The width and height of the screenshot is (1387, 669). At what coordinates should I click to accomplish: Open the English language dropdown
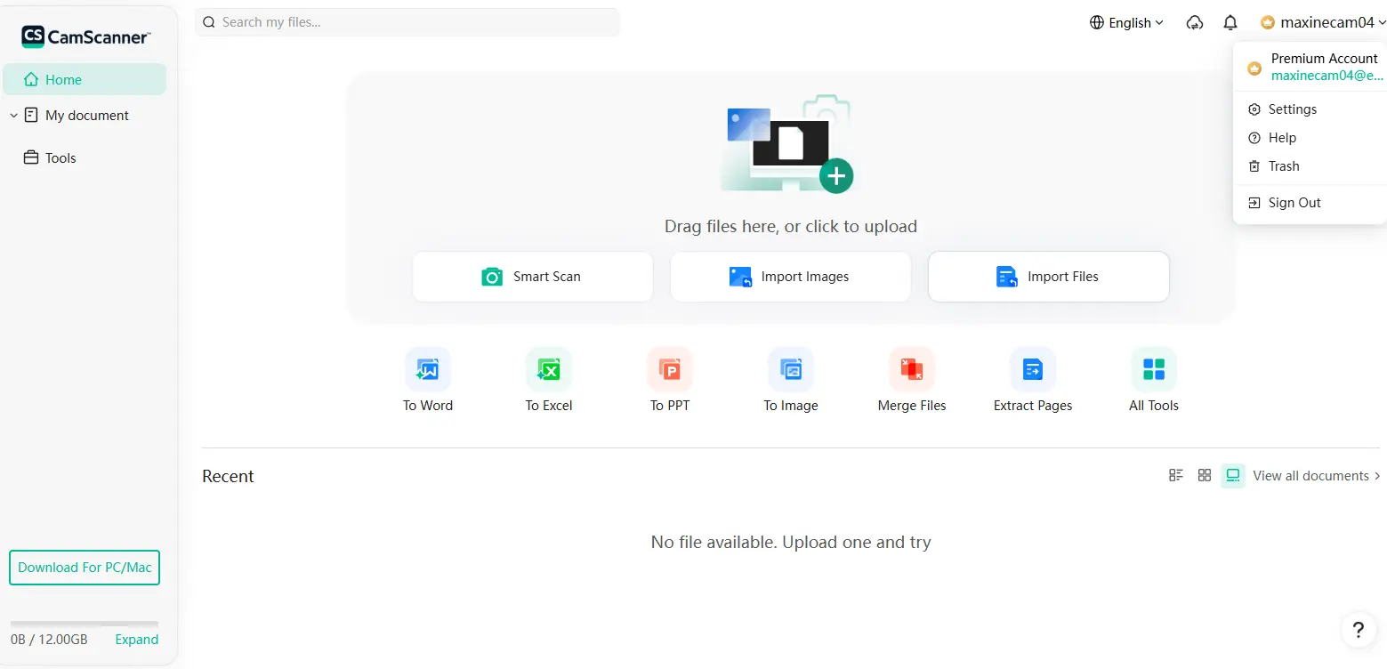tap(1126, 23)
